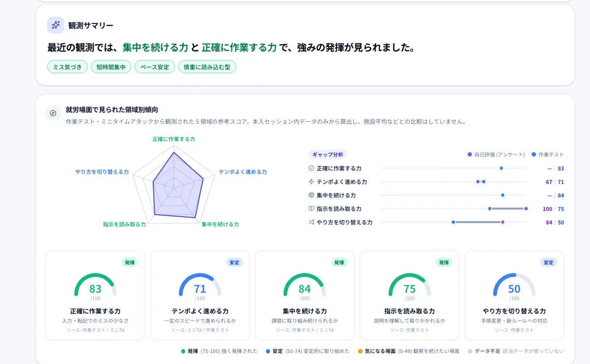590x364 pixels.
Task: Click the compass icon beside 就労場面で見られた領域別傾向
Action: 53,113
